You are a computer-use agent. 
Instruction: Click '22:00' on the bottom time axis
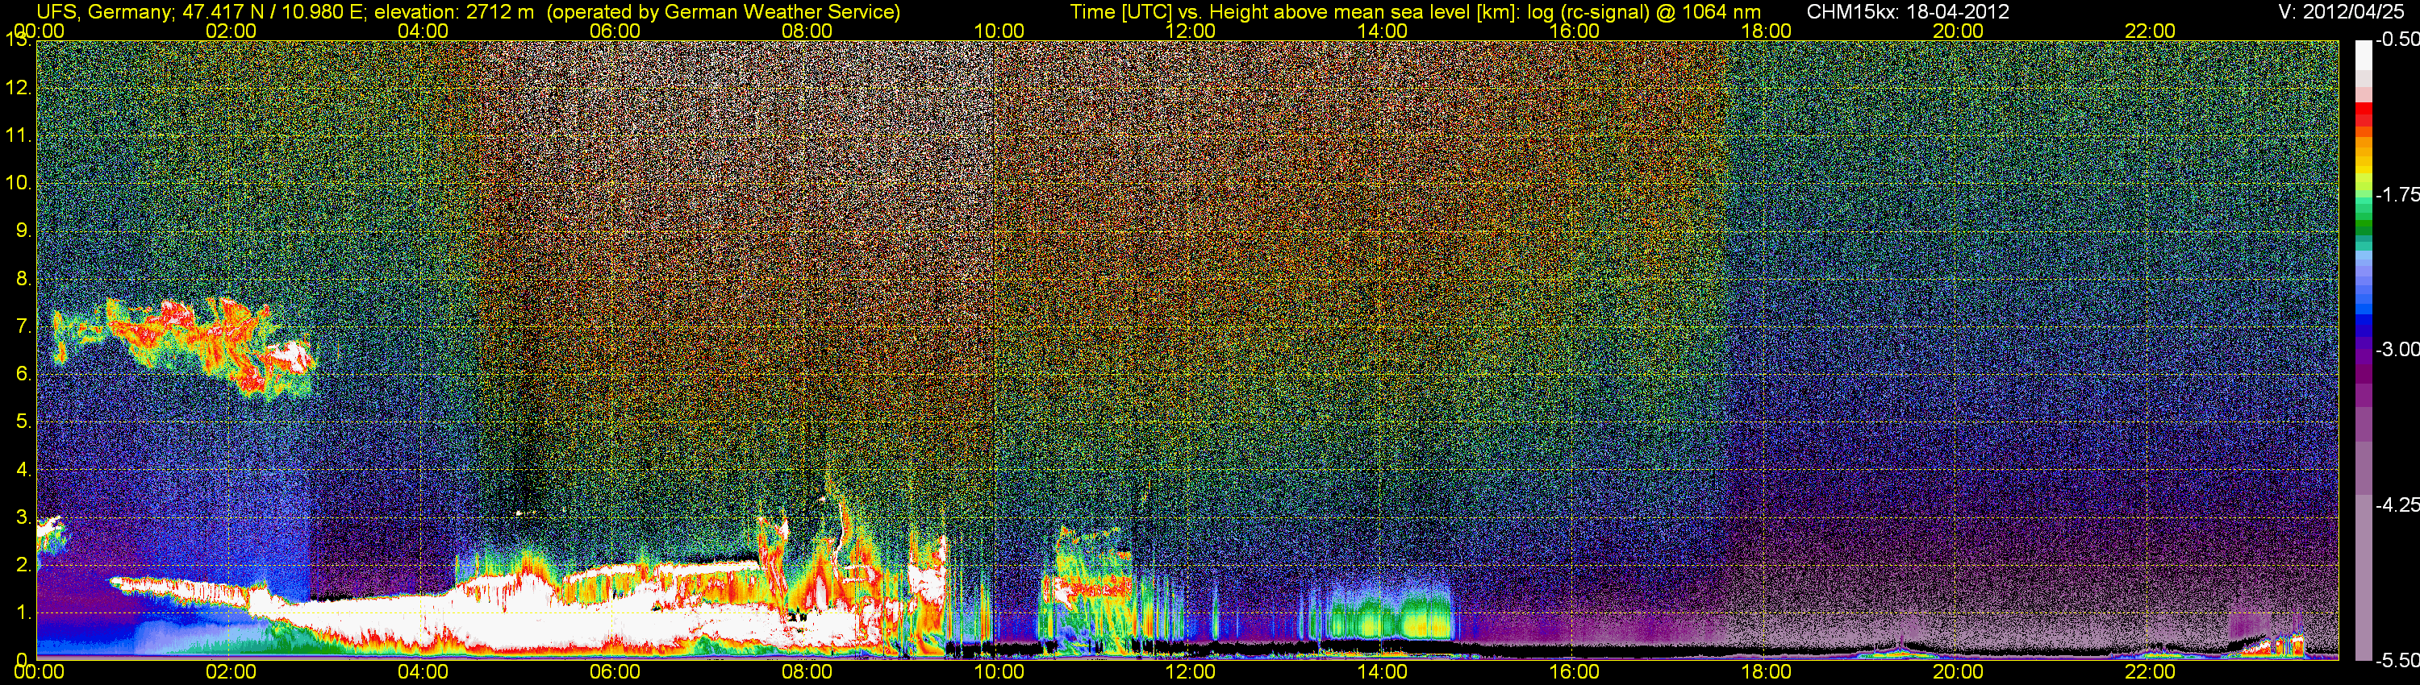2151,672
